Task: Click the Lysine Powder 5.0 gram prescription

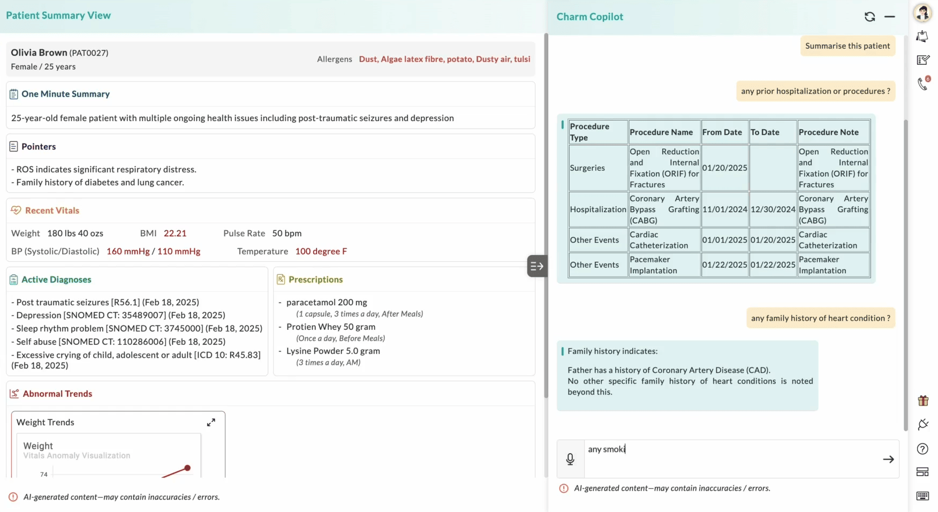Action: [x=333, y=351]
